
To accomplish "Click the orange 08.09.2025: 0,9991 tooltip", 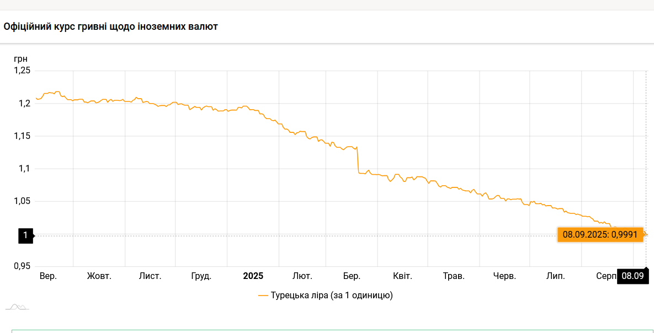I will 600,234.
